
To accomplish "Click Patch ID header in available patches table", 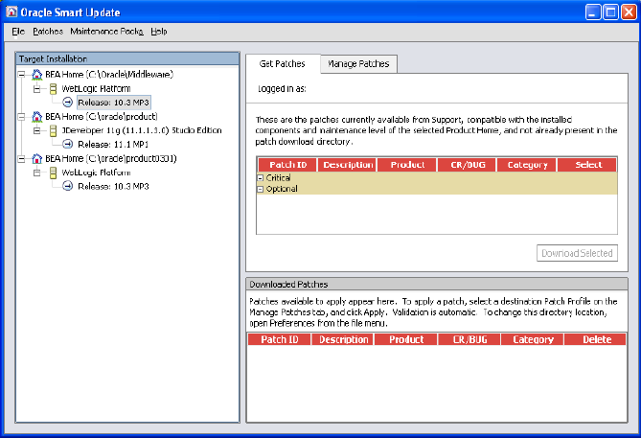I will [287, 165].
